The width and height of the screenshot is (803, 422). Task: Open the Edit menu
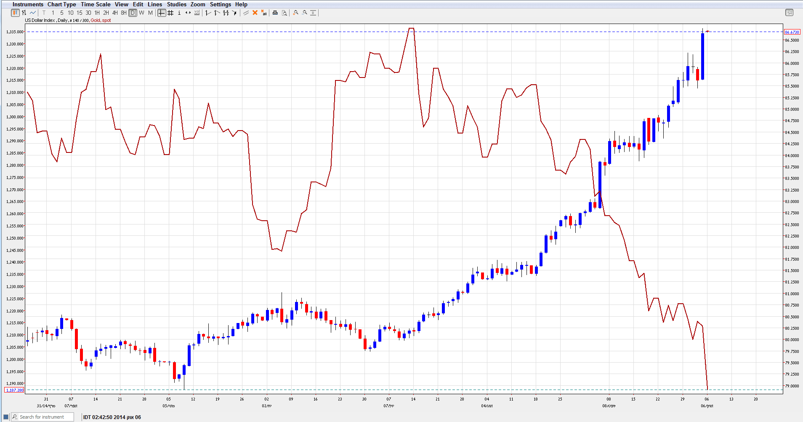[138, 4]
